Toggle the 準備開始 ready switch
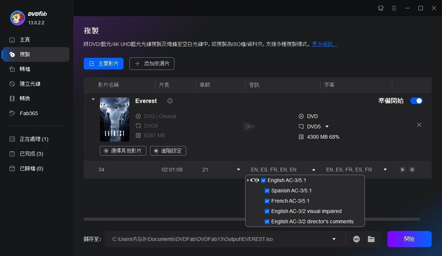 click(x=416, y=101)
